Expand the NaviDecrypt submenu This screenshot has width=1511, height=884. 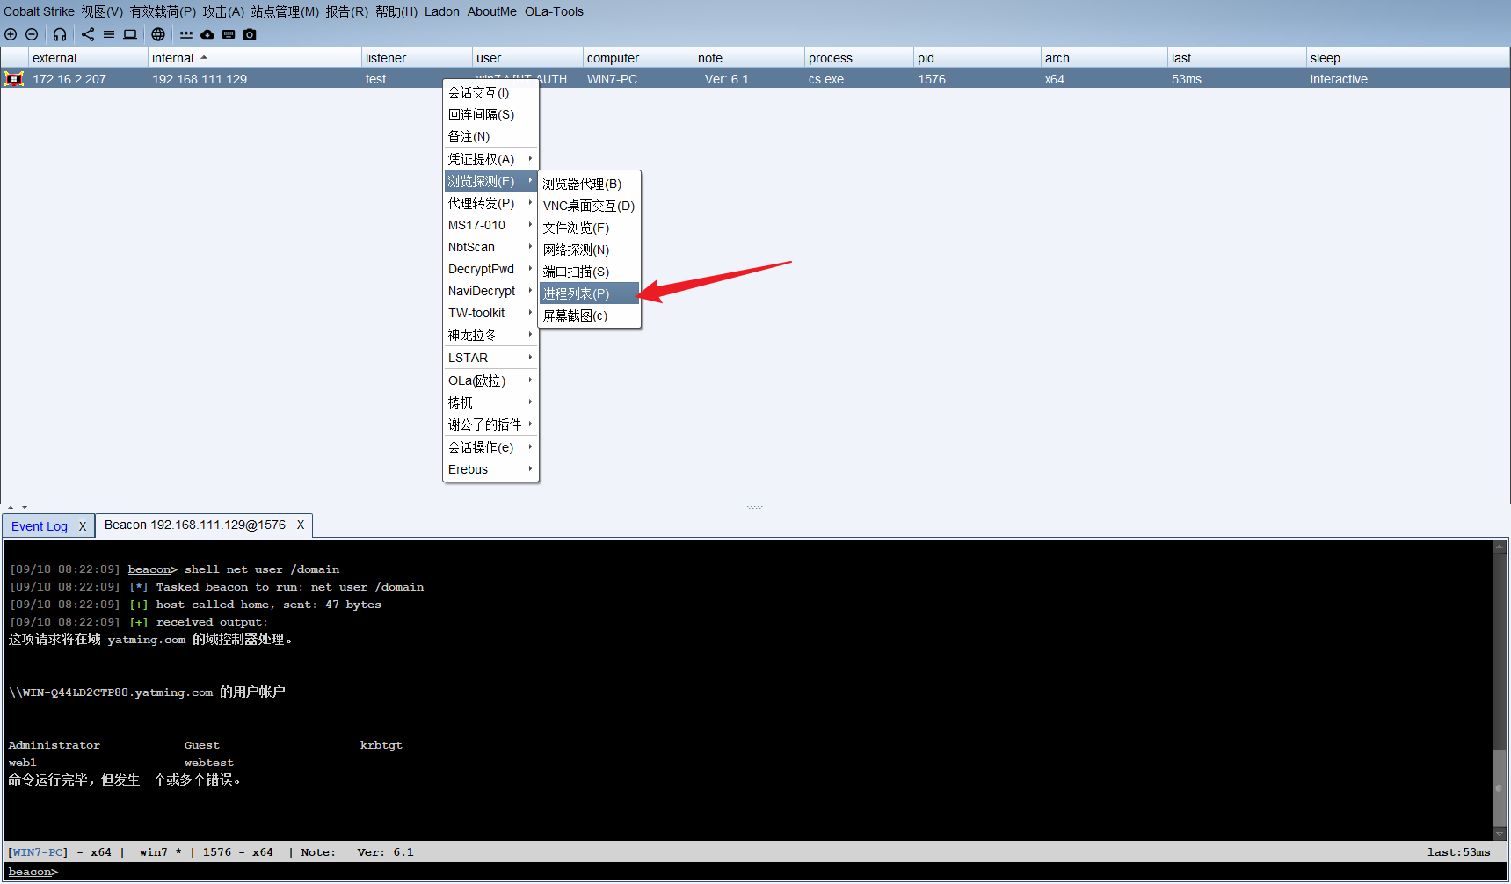click(x=490, y=291)
